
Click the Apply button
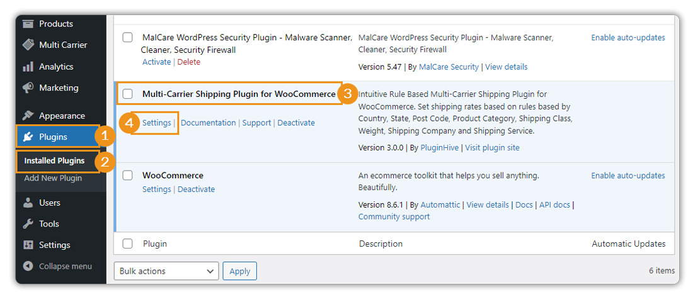tap(239, 271)
